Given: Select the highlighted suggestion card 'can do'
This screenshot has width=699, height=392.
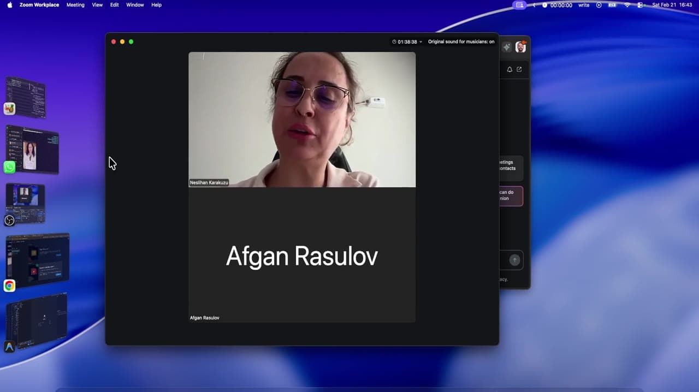Looking at the screenshot, I should click(511, 196).
